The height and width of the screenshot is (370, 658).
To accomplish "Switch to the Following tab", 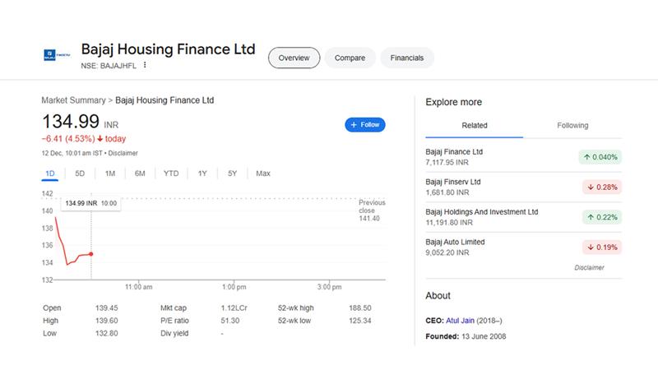I will click(572, 126).
